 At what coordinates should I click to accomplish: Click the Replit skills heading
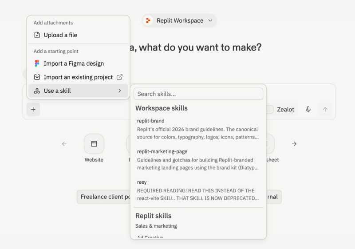(153, 216)
